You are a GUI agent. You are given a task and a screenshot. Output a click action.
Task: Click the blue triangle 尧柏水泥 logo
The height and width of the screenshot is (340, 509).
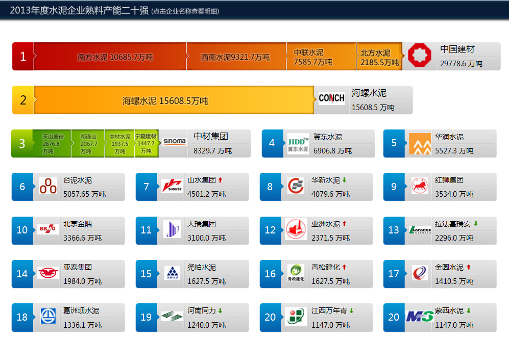pos(173,273)
